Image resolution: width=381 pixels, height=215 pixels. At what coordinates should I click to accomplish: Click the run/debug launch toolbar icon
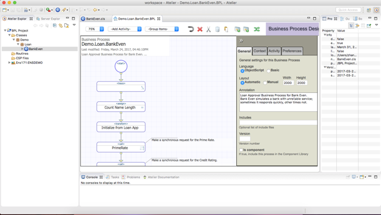[48, 10]
